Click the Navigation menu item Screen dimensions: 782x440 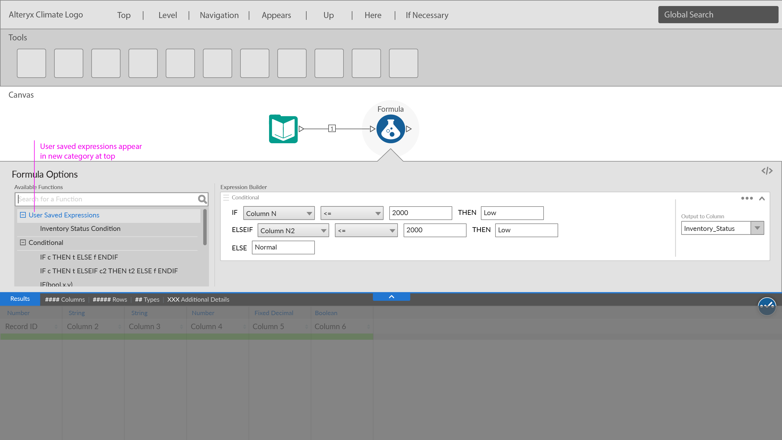point(219,15)
